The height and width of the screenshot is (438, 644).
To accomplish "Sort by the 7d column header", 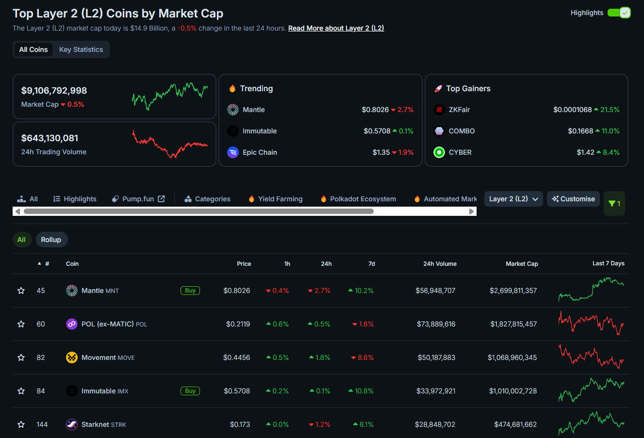I will 372,264.
